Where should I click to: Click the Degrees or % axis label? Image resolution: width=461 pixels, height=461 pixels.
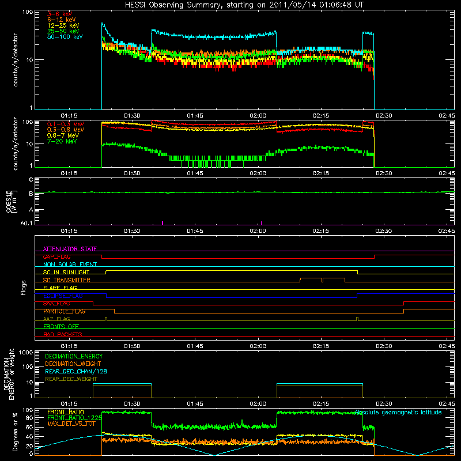click(15, 432)
